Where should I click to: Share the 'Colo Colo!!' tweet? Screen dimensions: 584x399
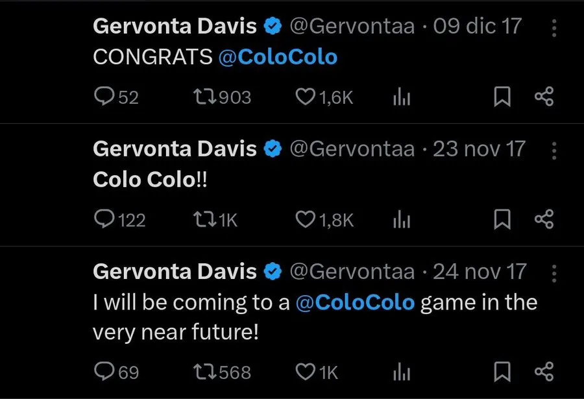[543, 220]
